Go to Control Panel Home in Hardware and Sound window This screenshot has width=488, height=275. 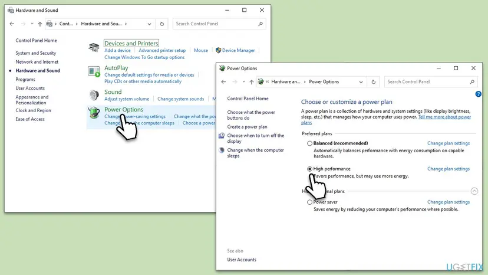[x=36, y=41]
